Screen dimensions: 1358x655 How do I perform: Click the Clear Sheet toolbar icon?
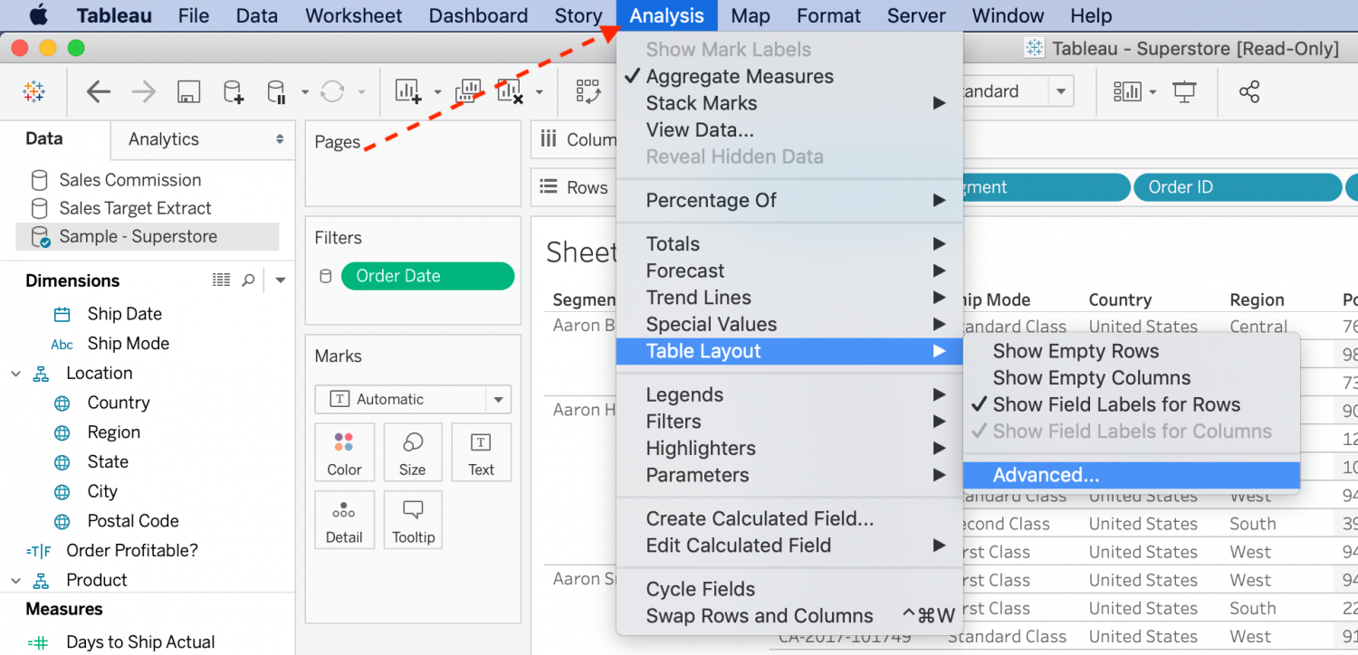click(x=511, y=91)
